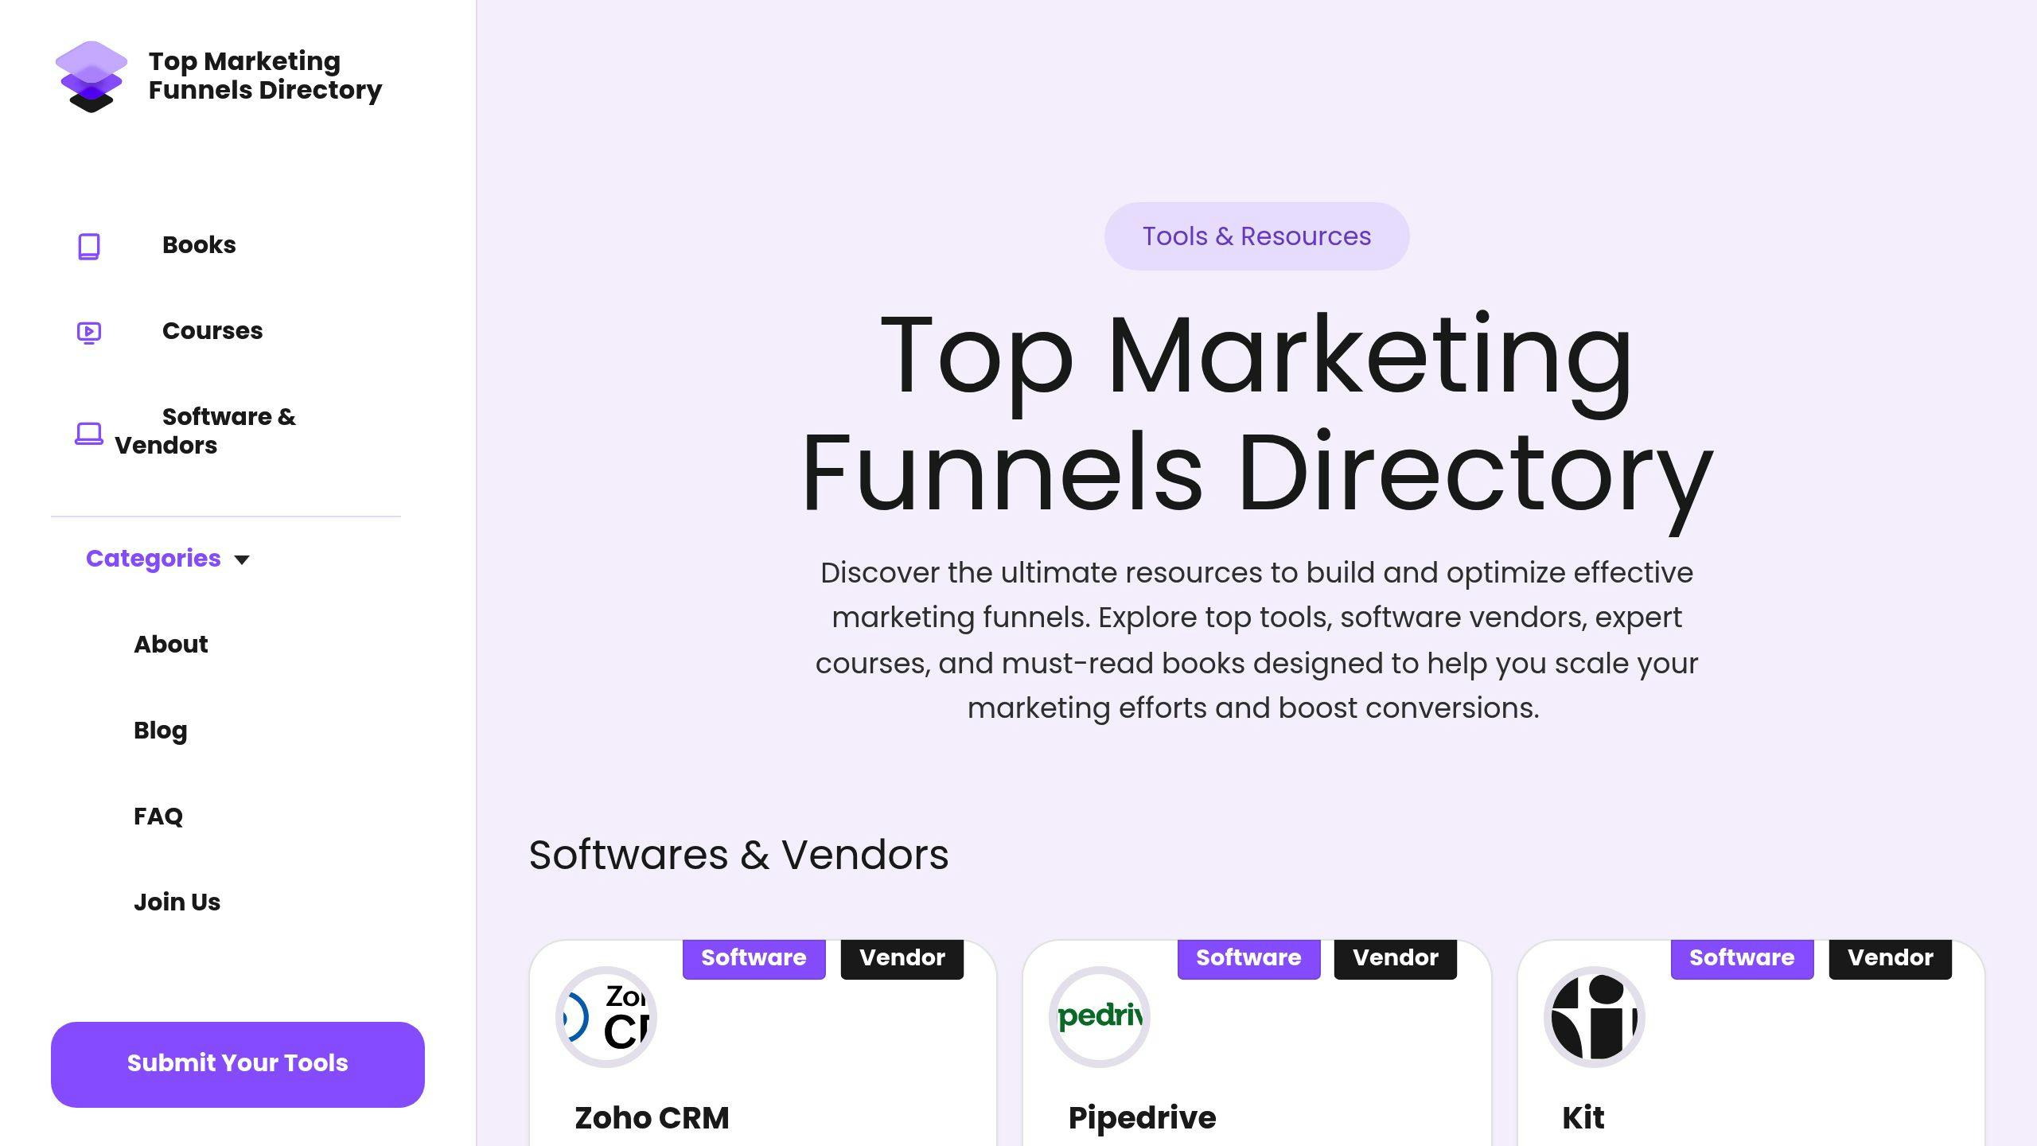Click the Pipedrive Software badge icon
2037x1146 pixels.
coord(1248,957)
